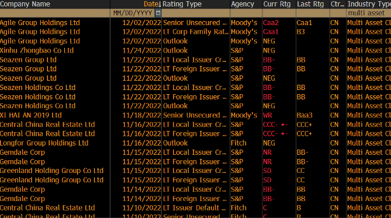The image size is (391, 218).
Task: Select Central China Real Estate LT Issuer Default row
Action: (195, 208)
